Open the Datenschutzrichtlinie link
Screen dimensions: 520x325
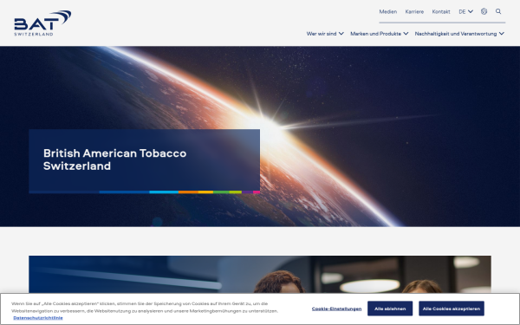coord(38,318)
